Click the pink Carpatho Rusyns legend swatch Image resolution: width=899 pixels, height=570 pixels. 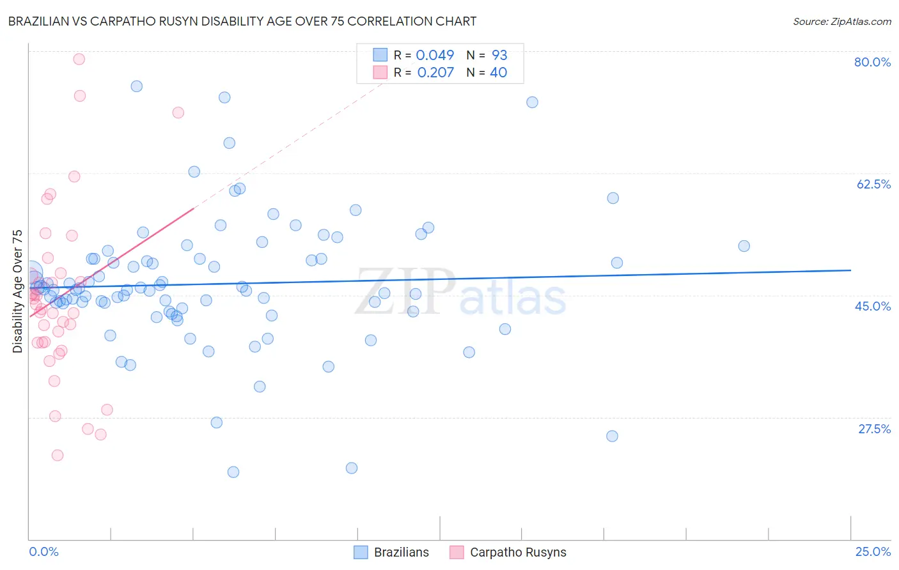click(x=457, y=552)
